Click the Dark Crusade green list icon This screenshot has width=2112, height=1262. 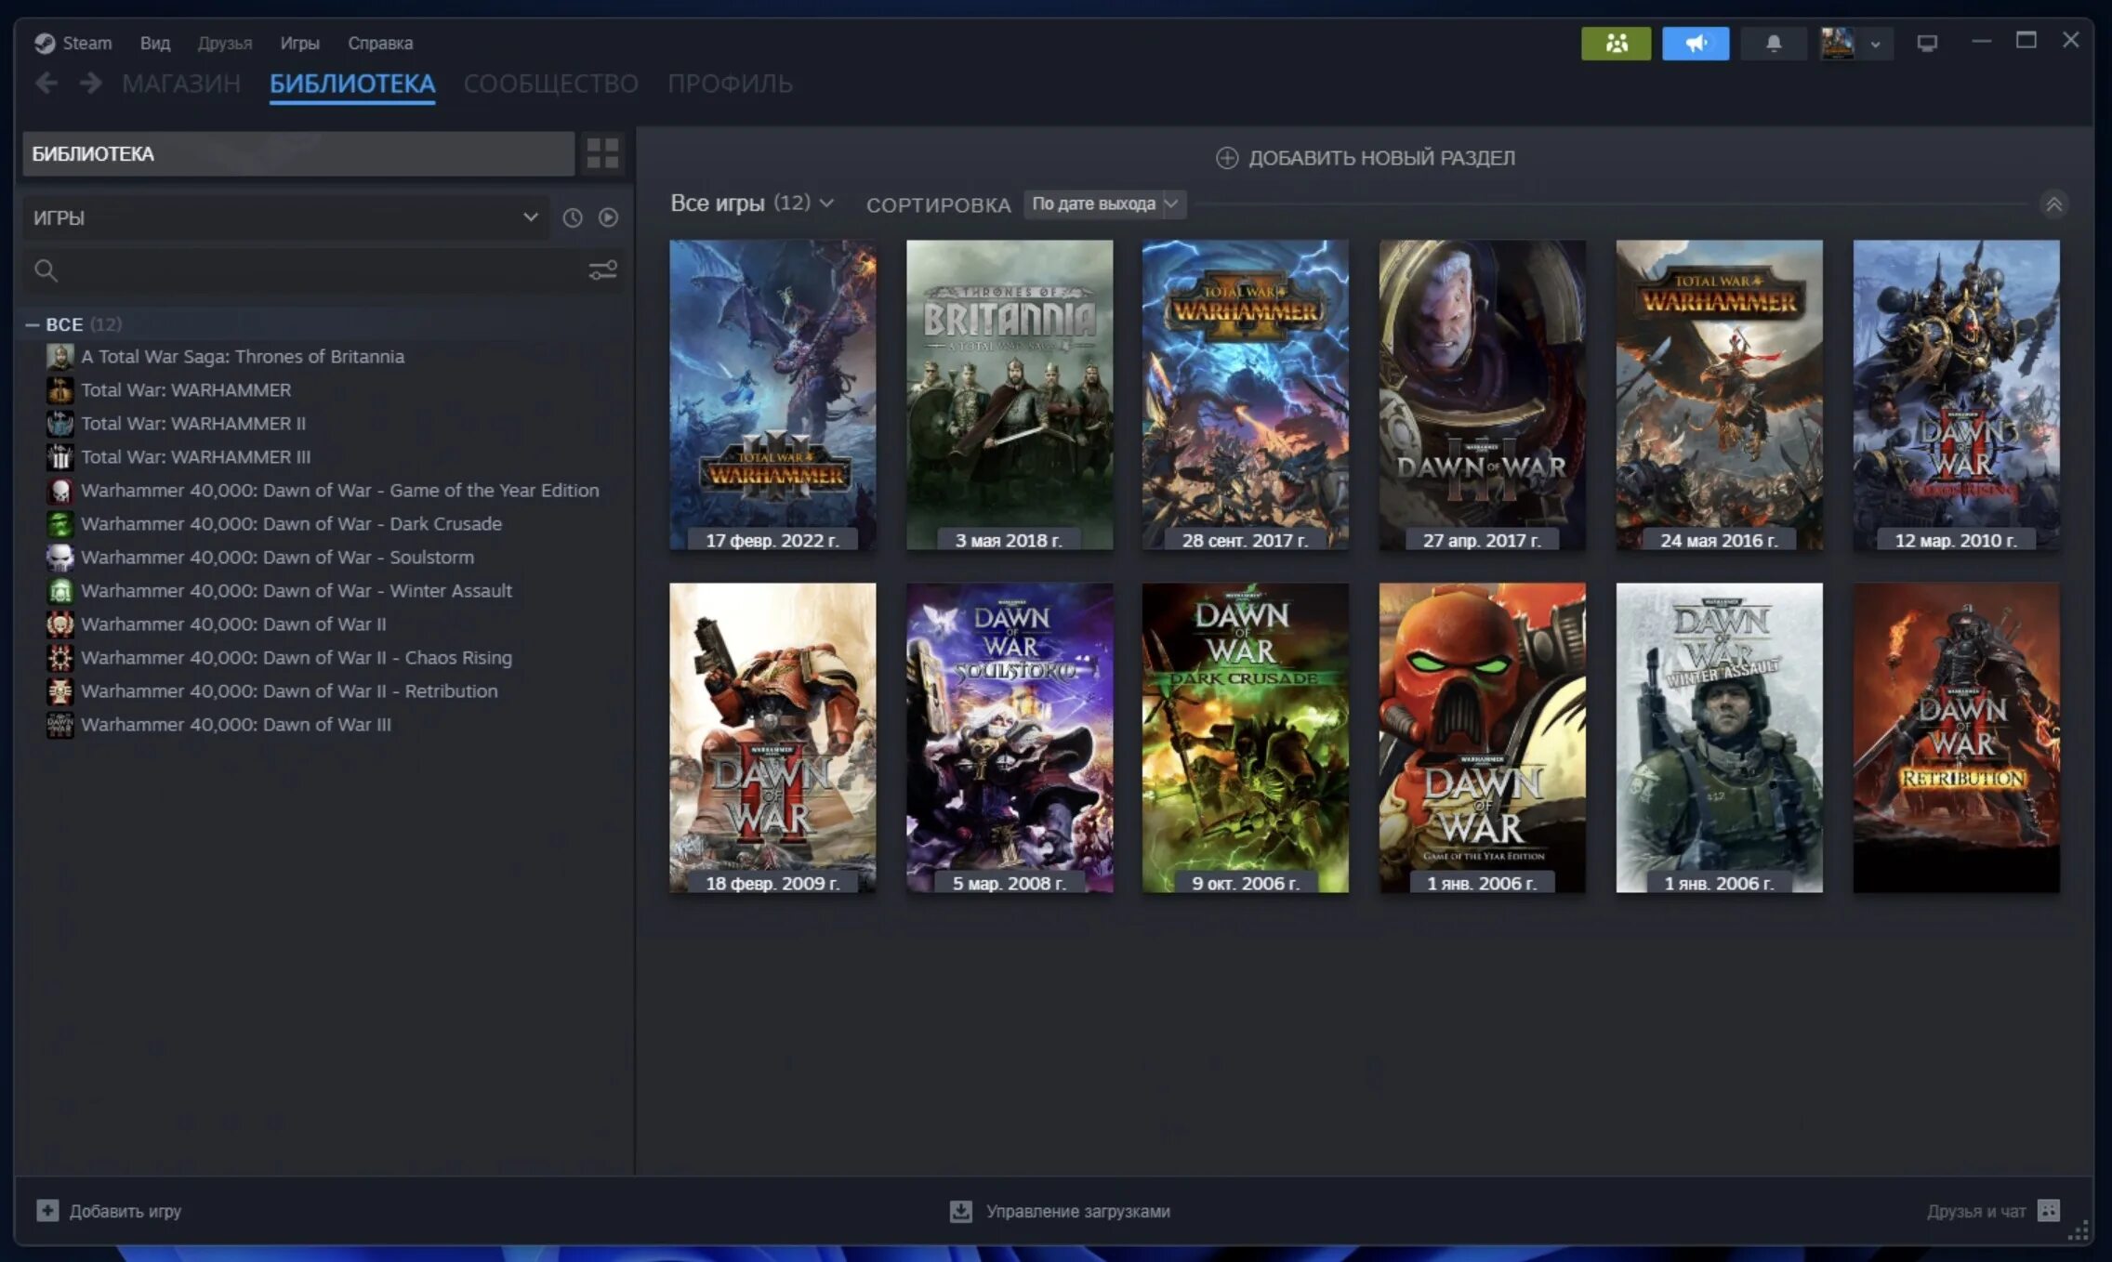pyautogui.click(x=60, y=524)
